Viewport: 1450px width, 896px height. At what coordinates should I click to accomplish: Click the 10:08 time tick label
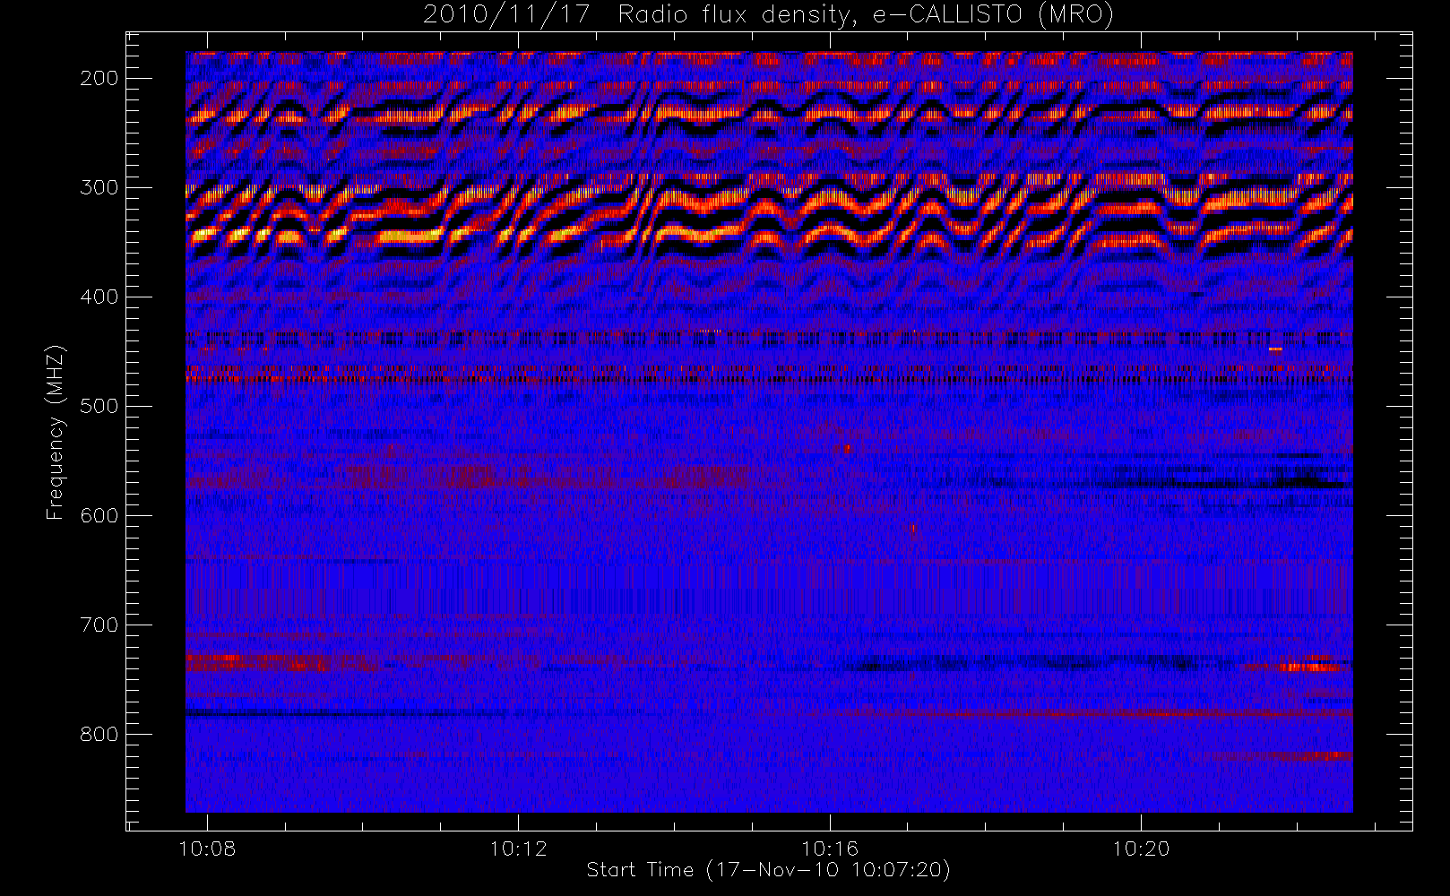207,849
